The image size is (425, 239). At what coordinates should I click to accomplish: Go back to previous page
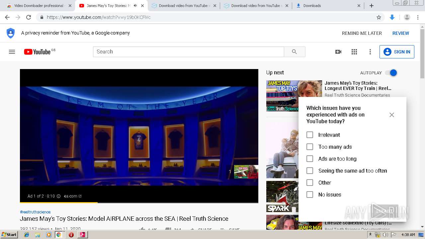click(7, 17)
